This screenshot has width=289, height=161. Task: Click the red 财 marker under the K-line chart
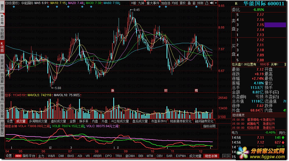tap(166, 90)
